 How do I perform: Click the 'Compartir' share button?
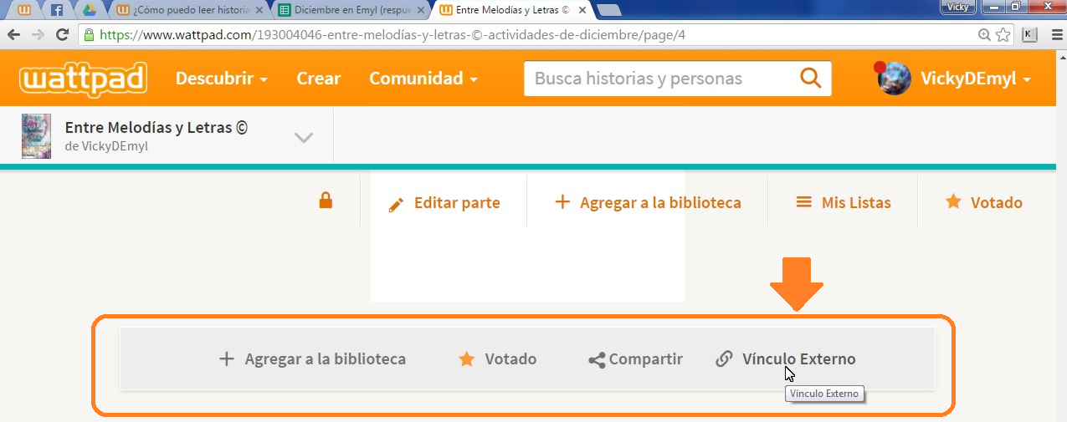[x=636, y=359]
